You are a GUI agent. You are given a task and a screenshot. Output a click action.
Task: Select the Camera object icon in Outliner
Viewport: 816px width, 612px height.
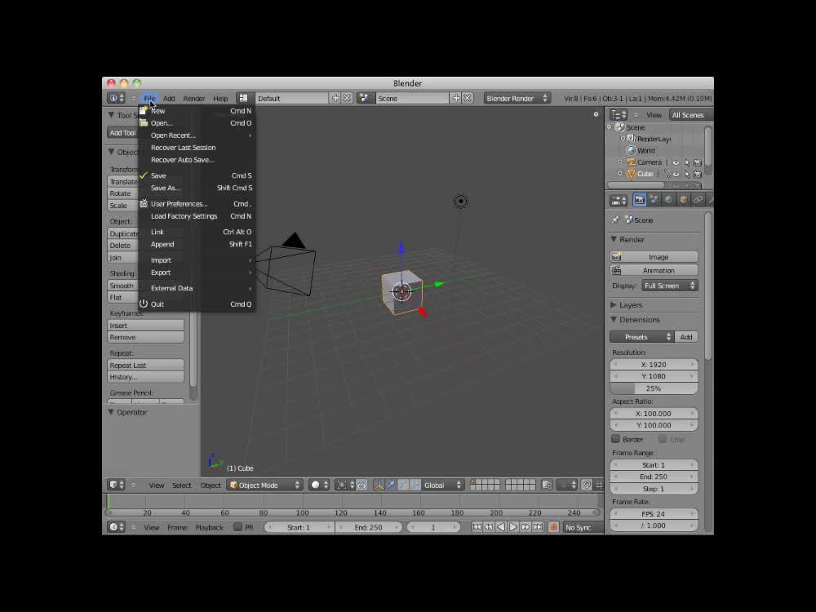coord(632,162)
